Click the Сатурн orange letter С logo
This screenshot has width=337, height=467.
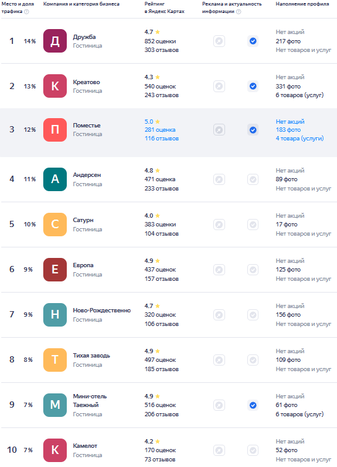[x=55, y=225]
